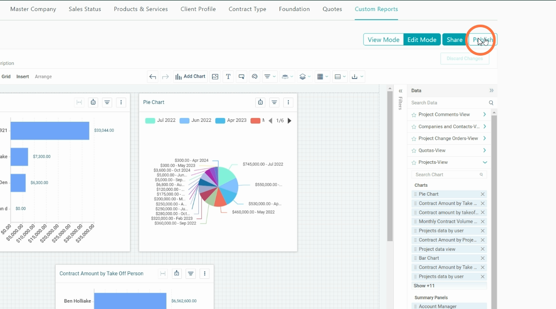Click the Pie Chart card's filter icon
Viewport: 556px width, 309px height.
point(275,102)
